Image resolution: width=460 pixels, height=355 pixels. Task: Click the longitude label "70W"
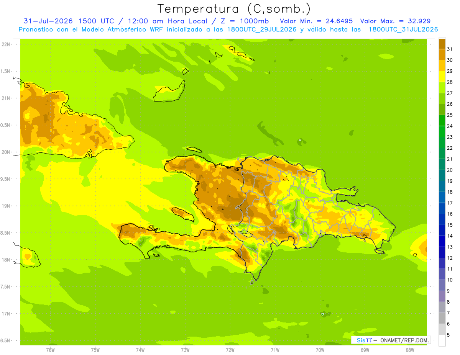click(320, 350)
